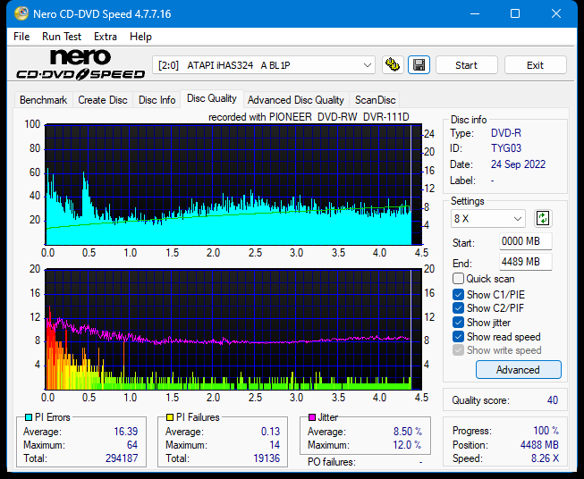
Task: Click the magenta Jitter color swatch
Action: click(x=312, y=417)
